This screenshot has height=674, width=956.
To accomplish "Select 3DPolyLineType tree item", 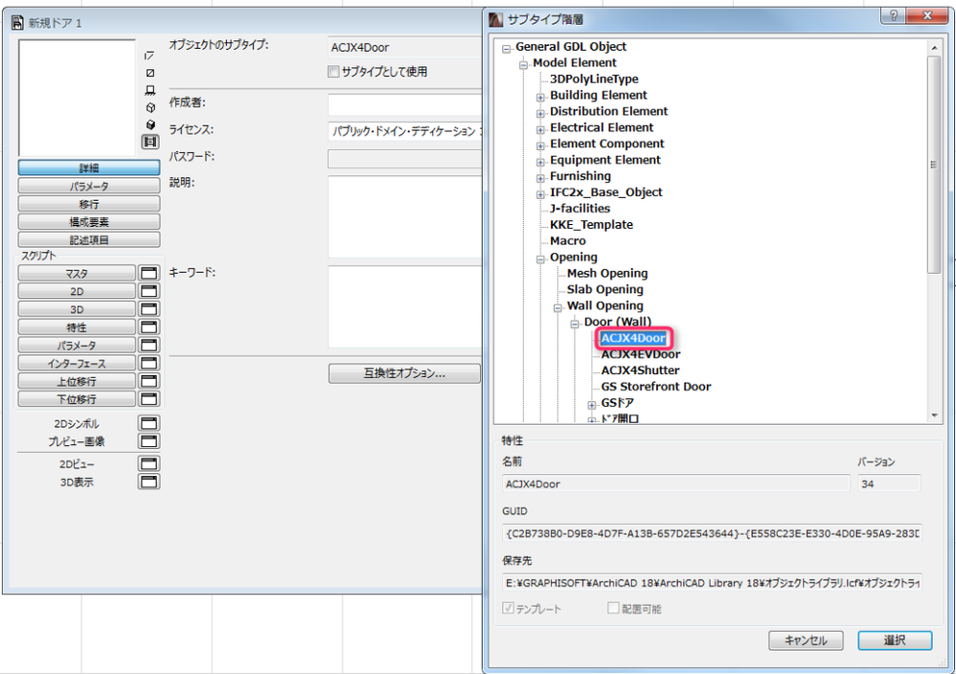I will (593, 79).
